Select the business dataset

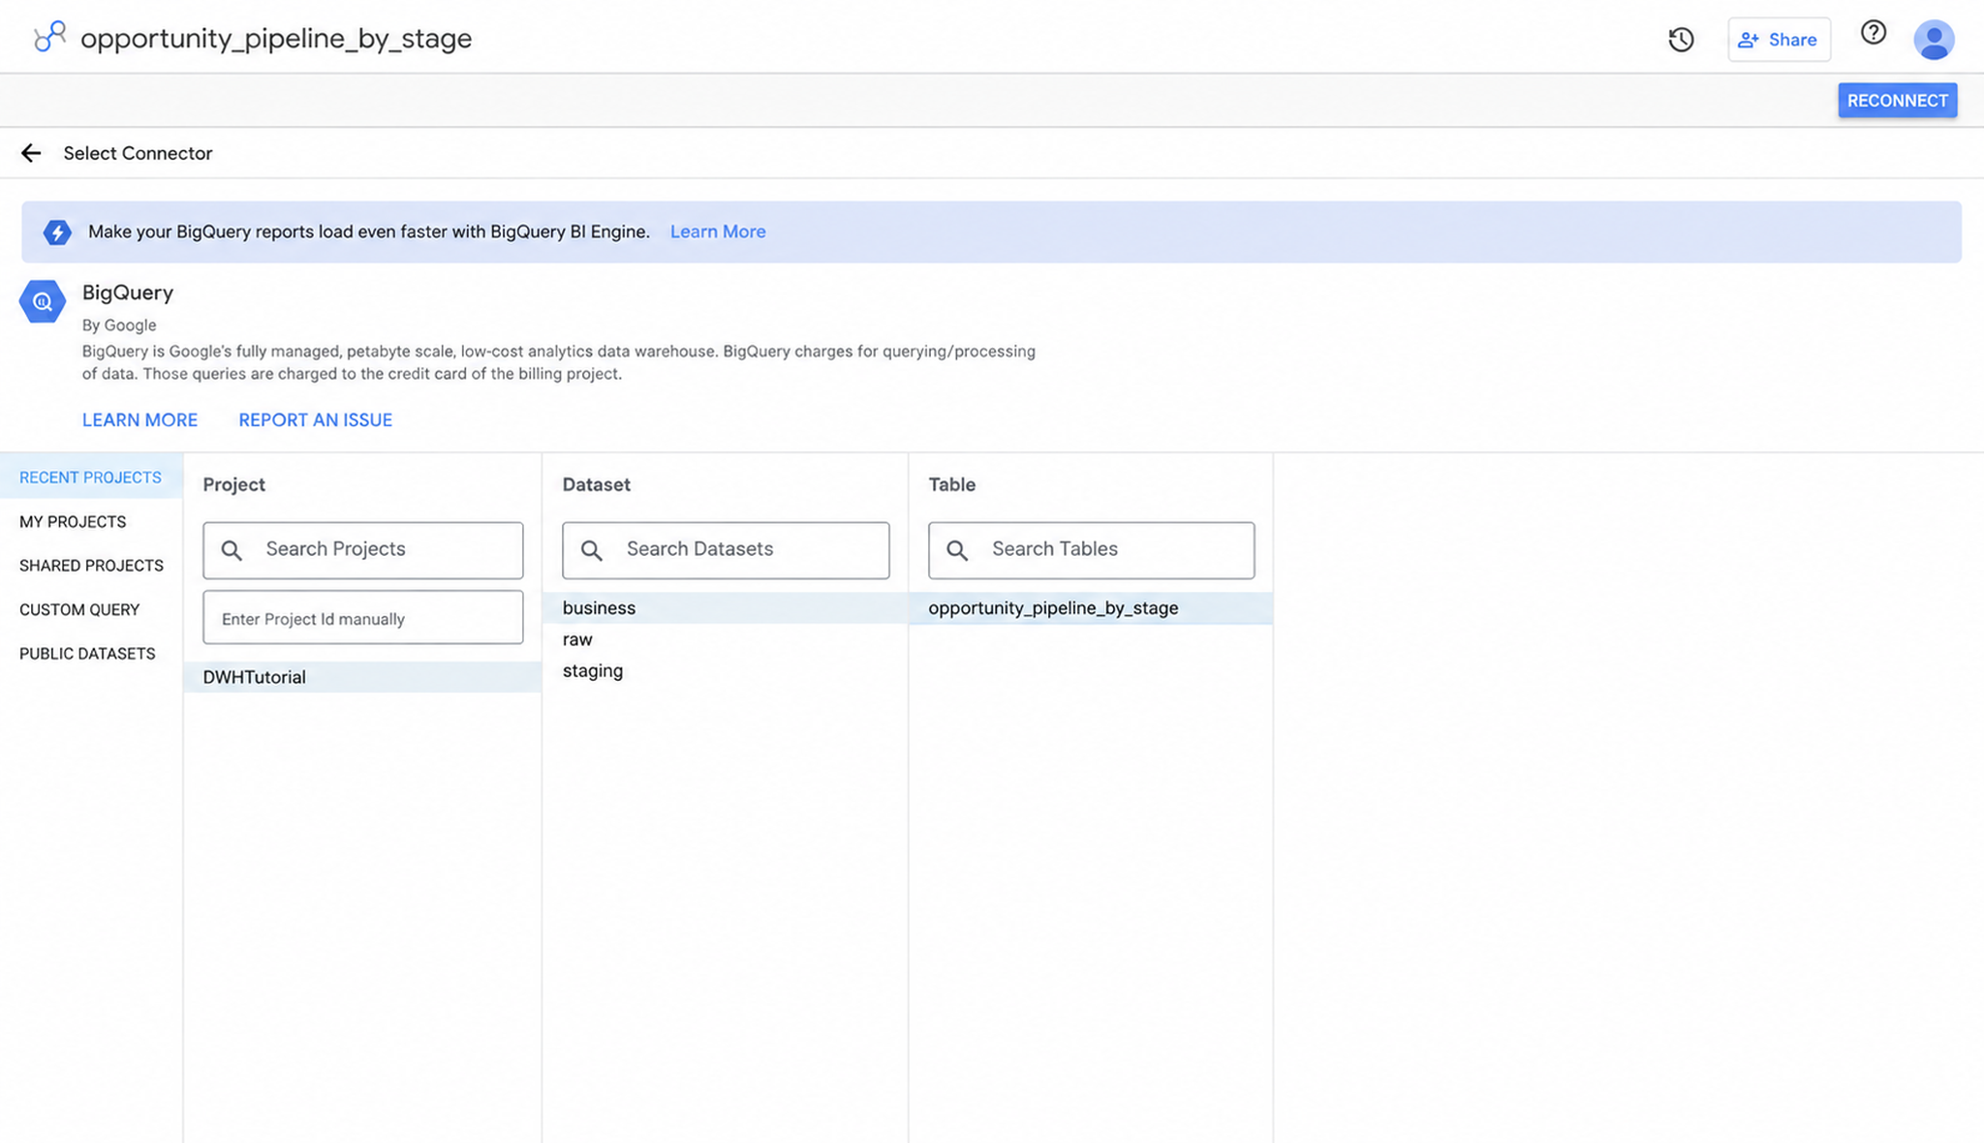[726, 608]
